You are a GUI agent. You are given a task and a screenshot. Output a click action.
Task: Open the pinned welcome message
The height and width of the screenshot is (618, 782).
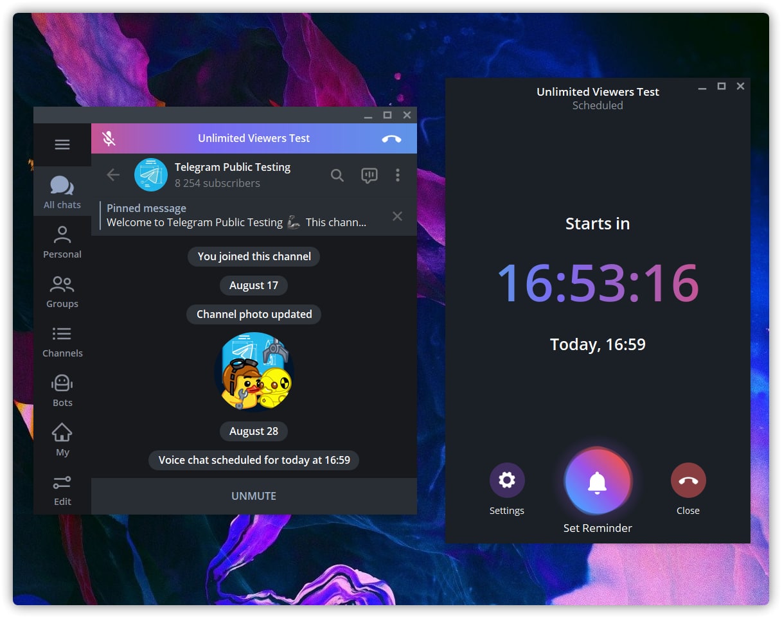236,215
